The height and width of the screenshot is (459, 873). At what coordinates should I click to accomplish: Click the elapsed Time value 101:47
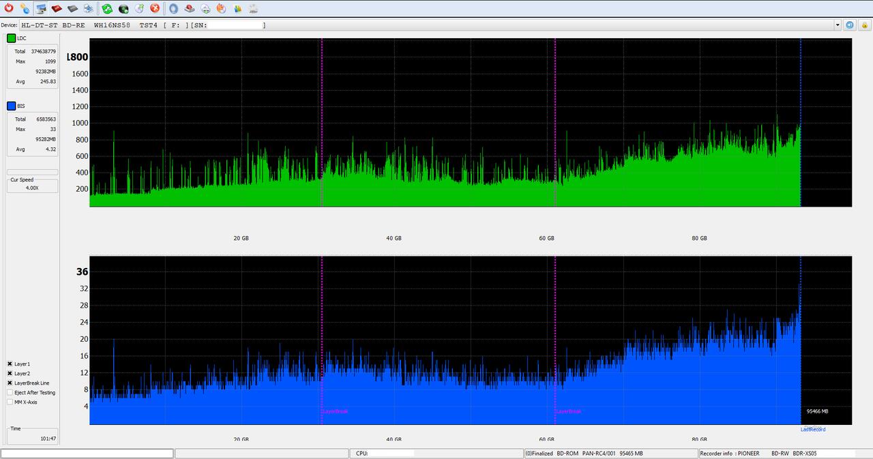tap(48, 439)
